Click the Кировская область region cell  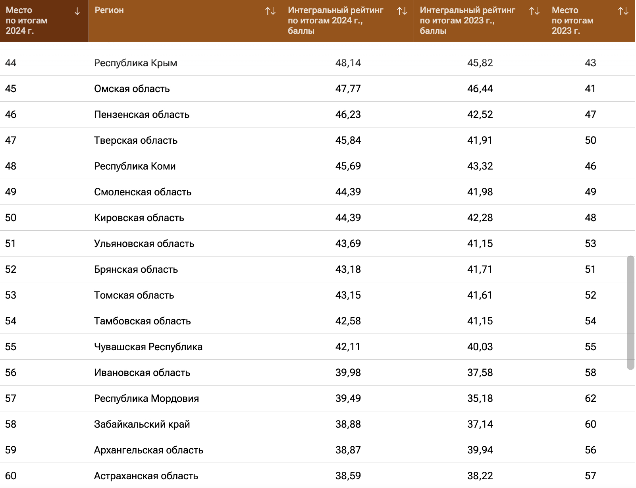pos(139,218)
